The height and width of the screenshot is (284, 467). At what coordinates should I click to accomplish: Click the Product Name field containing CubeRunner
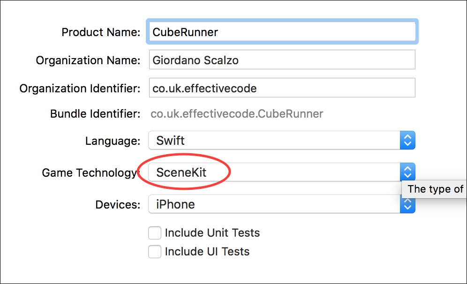click(282, 32)
